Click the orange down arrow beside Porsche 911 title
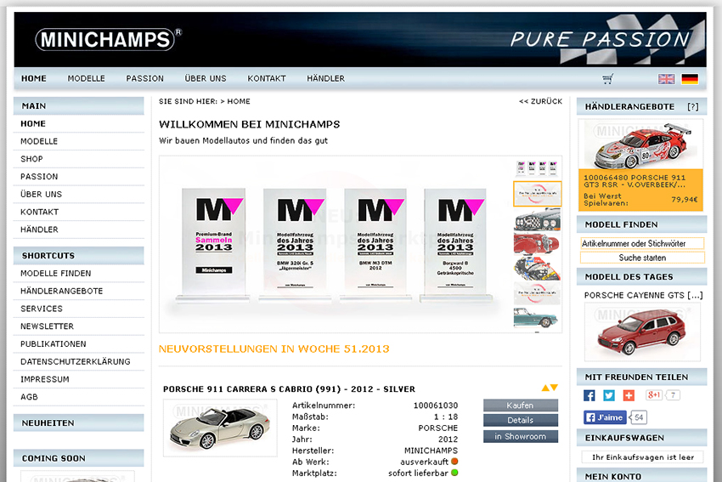722x482 pixels. point(554,388)
